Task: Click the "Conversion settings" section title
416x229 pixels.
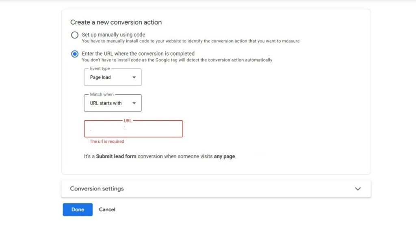Action: tap(97, 189)
